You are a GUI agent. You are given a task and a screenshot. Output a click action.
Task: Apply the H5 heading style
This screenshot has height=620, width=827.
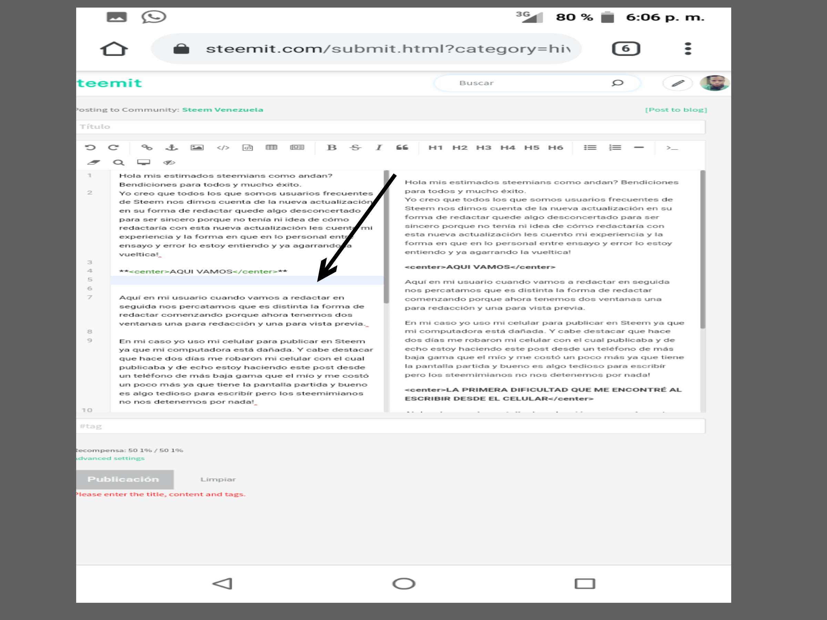pos(532,148)
